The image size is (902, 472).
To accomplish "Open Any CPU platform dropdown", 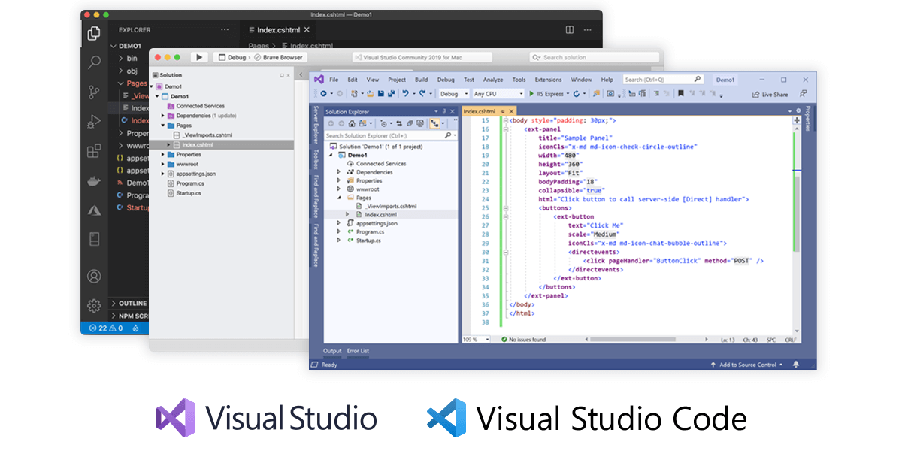I will tap(498, 94).
